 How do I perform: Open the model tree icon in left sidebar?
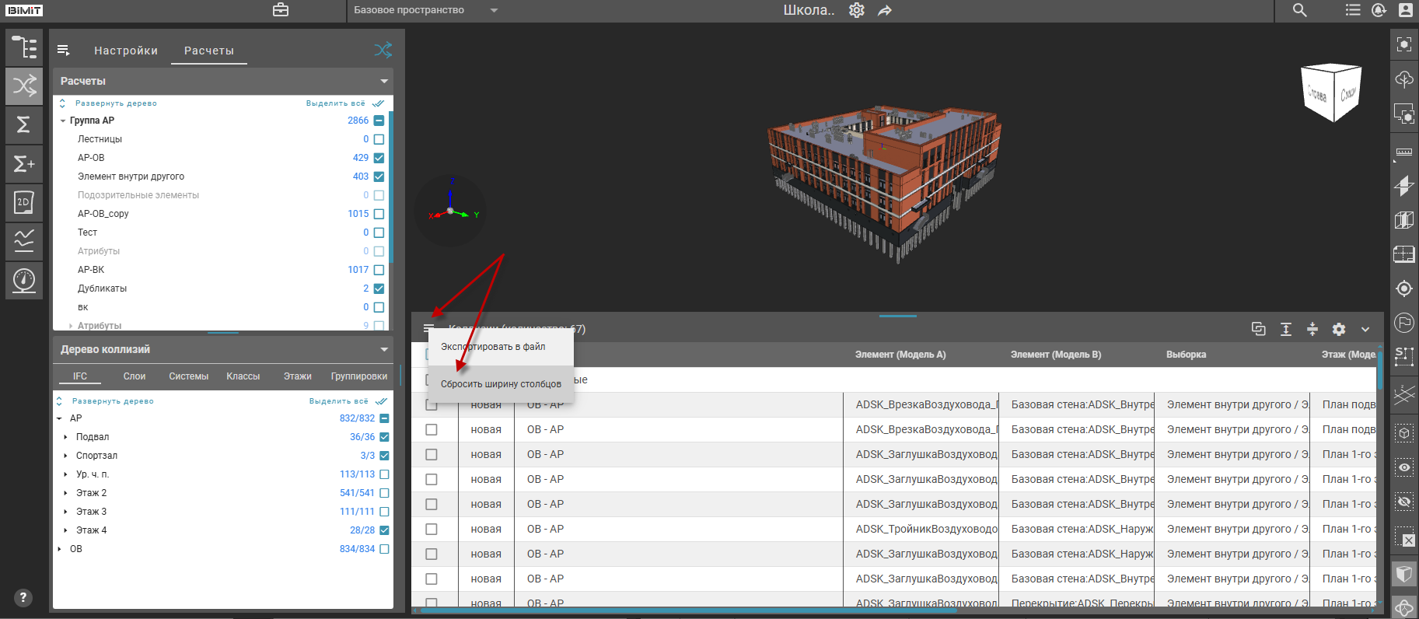(24, 47)
